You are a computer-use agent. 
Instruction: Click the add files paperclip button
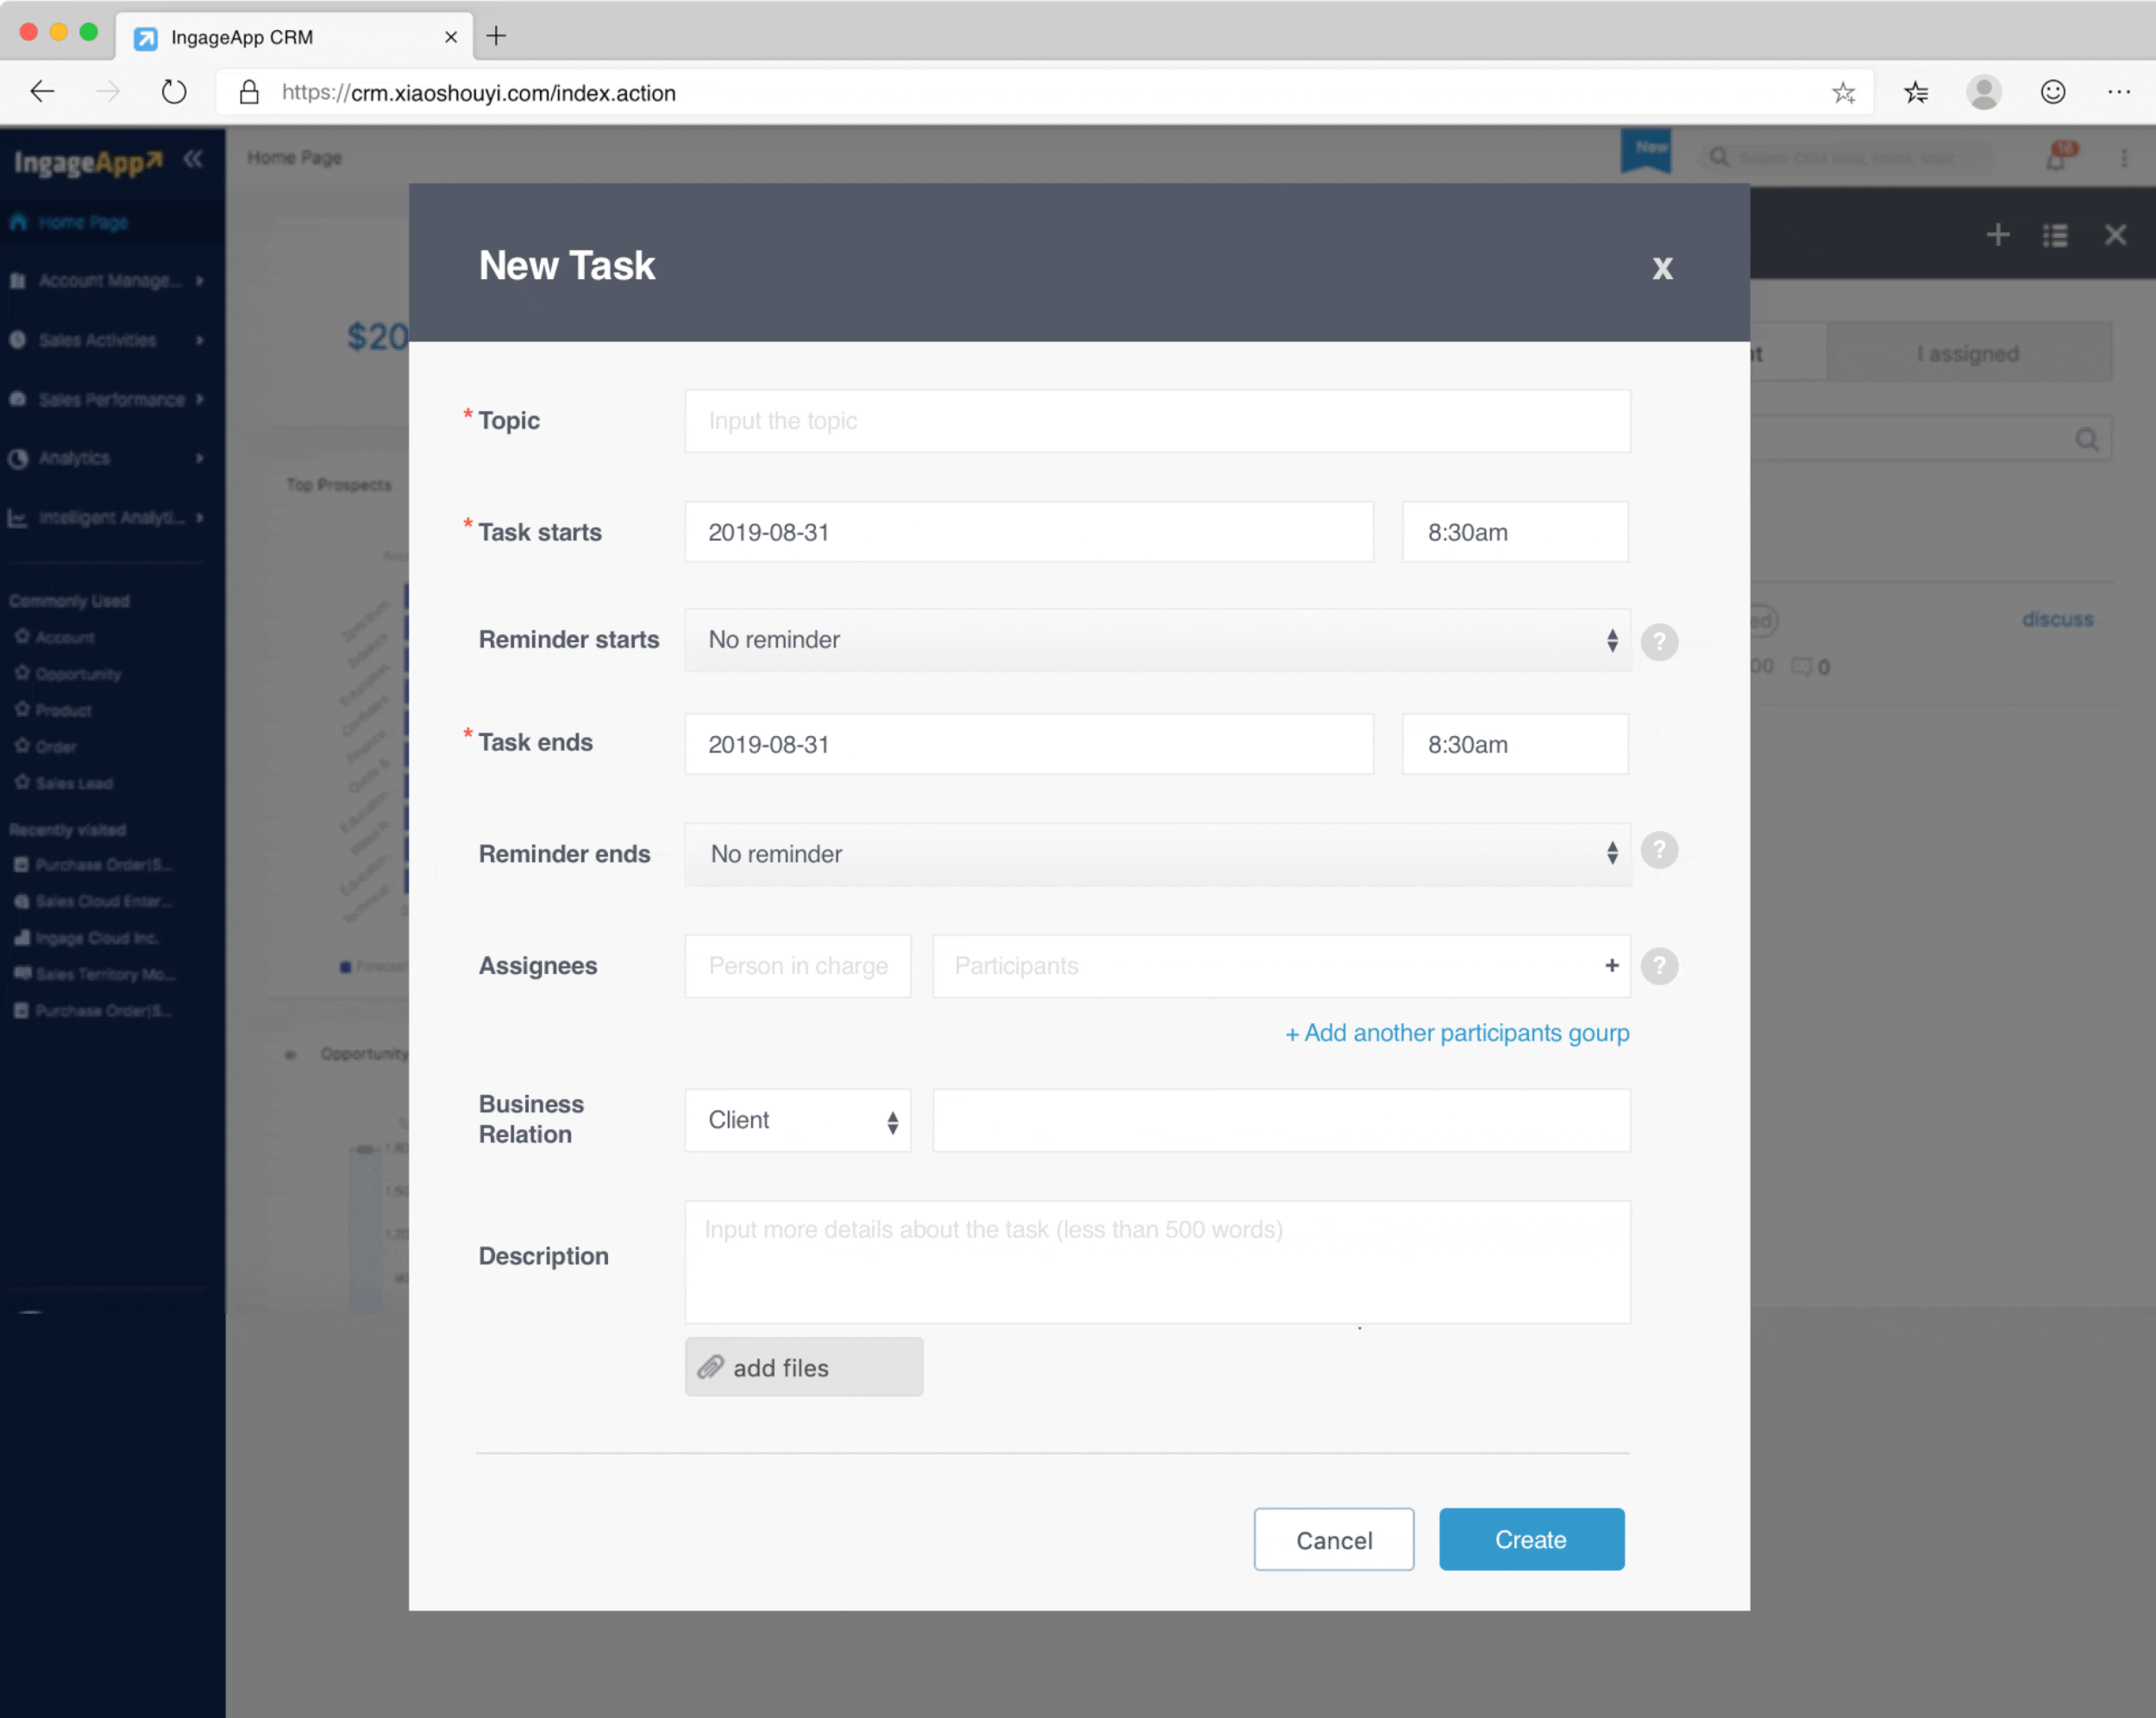pos(803,1366)
